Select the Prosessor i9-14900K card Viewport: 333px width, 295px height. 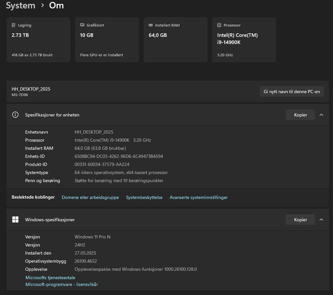point(244,40)
